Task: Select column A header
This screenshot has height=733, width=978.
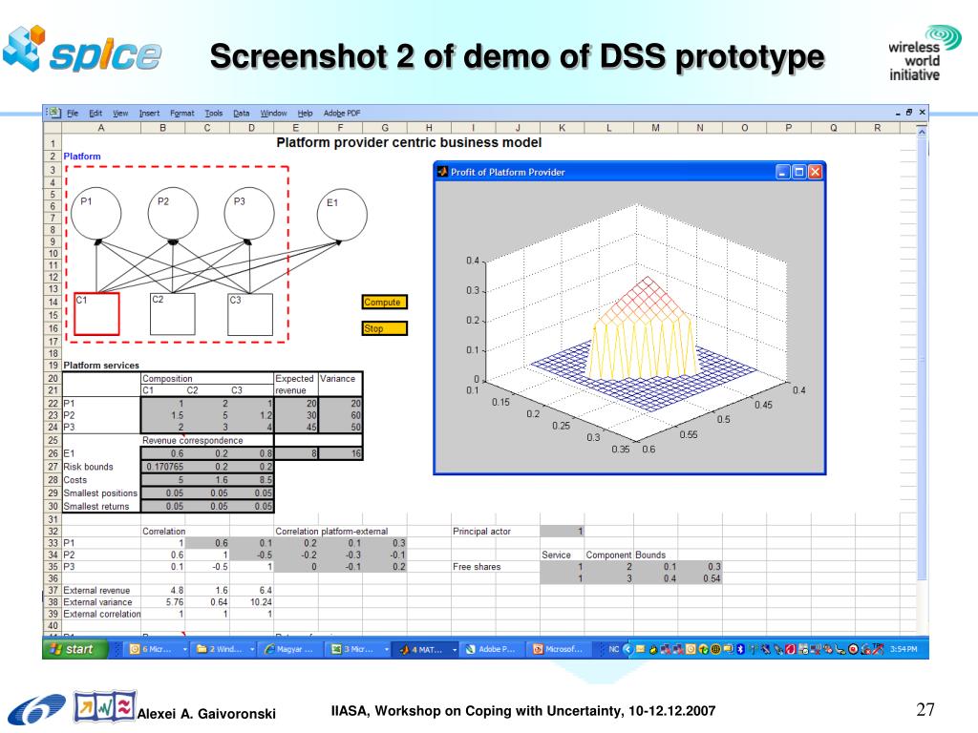Action: pos(101,128)
